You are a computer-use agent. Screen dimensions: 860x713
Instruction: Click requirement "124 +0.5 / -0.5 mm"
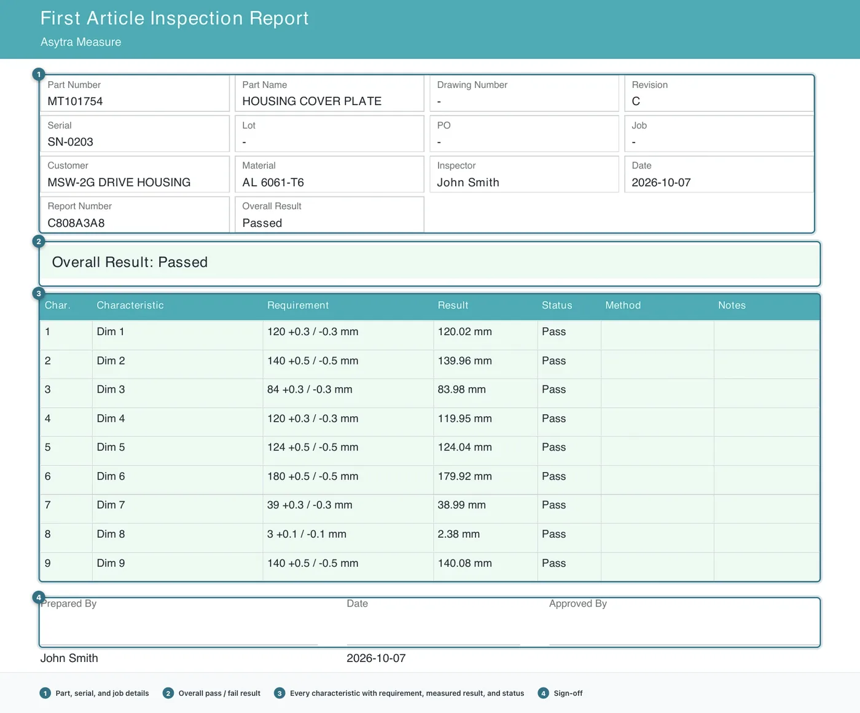pyautogui.click(x=313, y=447)
